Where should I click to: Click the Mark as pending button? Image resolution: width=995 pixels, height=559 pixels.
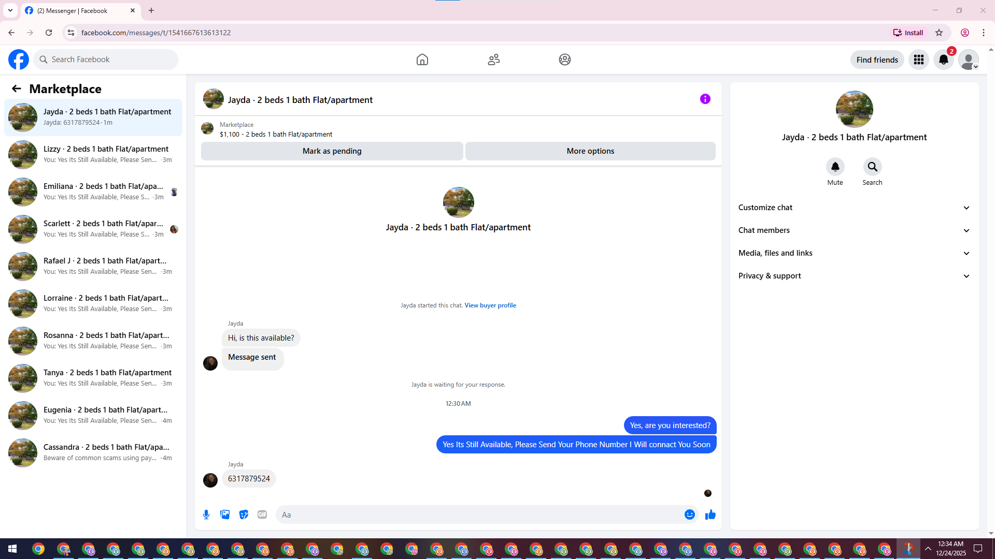(x=332, y=151)
